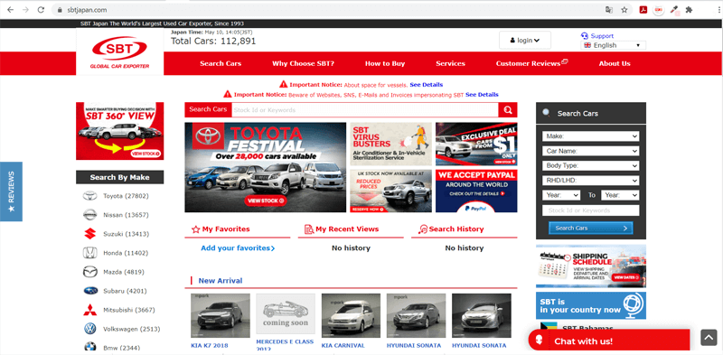Open the login dropdown
Image resolution: width=723 pixels, height=355 pixels.
click(525, 40)
